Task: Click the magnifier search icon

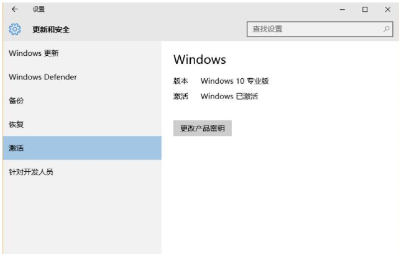Action: pos(387,29)
